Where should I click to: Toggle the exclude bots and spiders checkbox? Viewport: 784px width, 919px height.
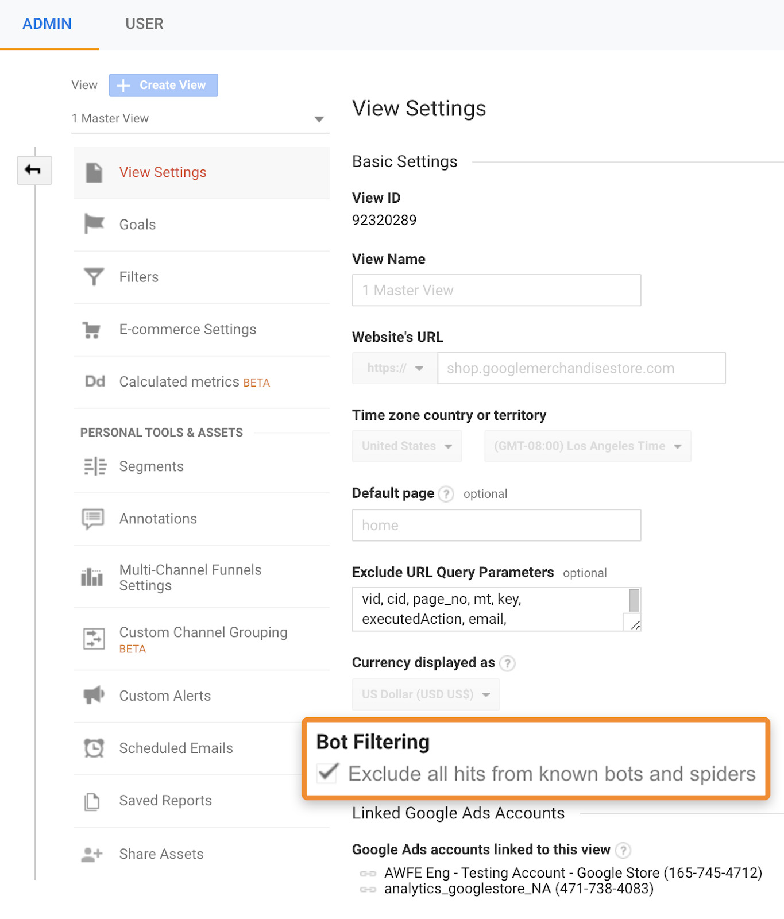pyautogui.click(x=328, y=773)
